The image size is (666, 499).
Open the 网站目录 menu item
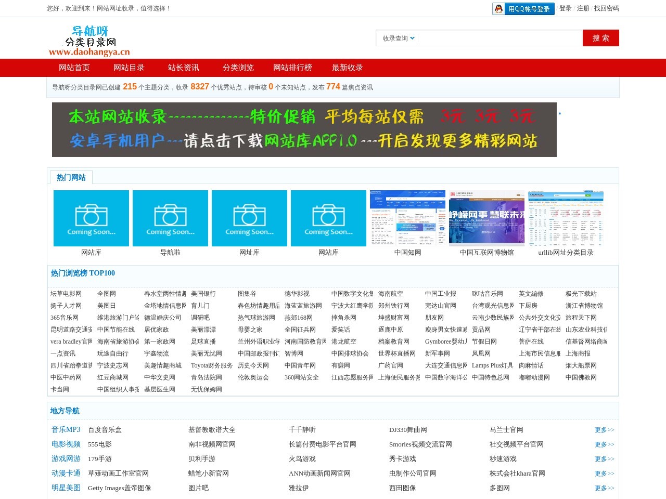[x=129, y=68]
